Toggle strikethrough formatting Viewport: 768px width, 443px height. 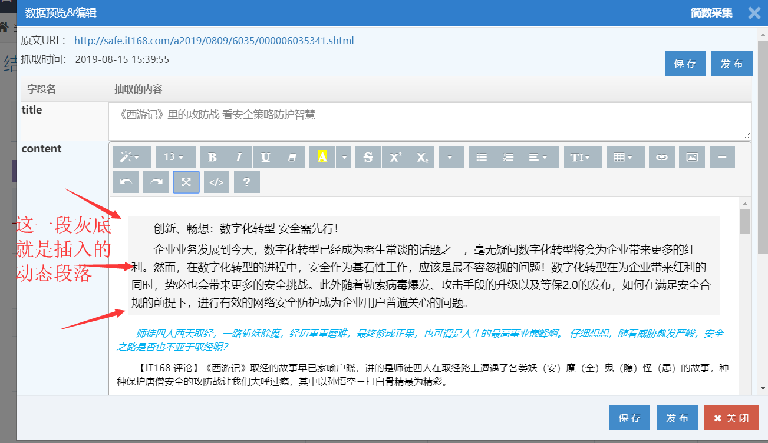point(368,157)
